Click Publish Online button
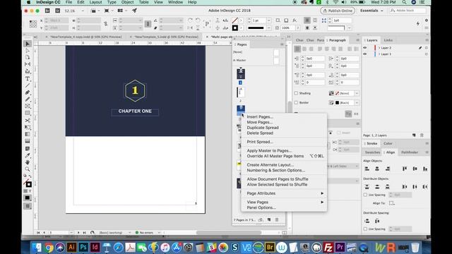Screen dimensions: 452x254 (338, 11)
